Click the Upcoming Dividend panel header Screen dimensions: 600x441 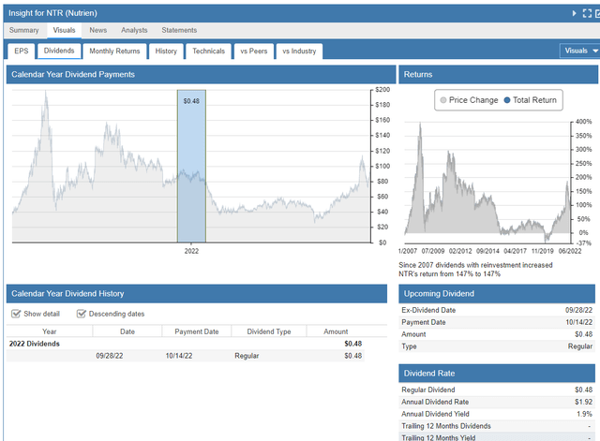(x=497, y=293)
